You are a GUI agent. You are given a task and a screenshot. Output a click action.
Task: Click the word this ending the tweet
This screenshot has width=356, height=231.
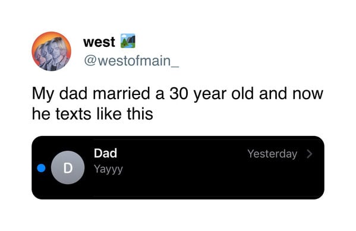point(140,113)
